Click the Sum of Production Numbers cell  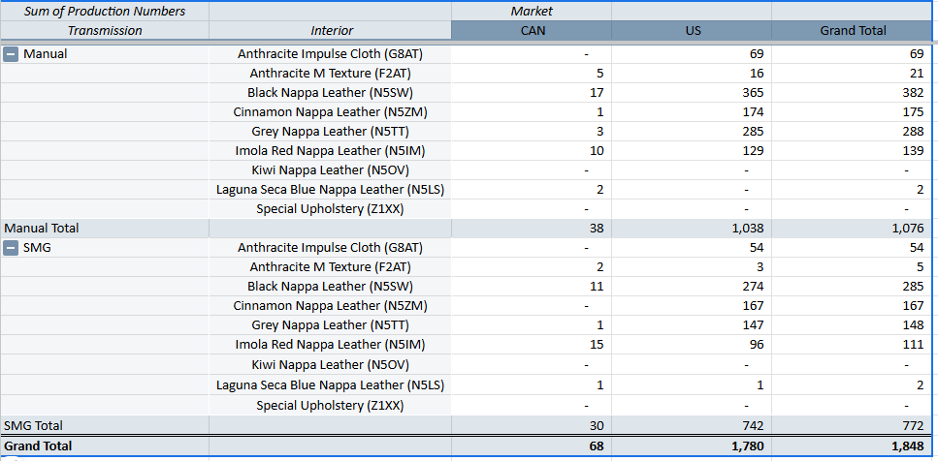click(105, 12)
